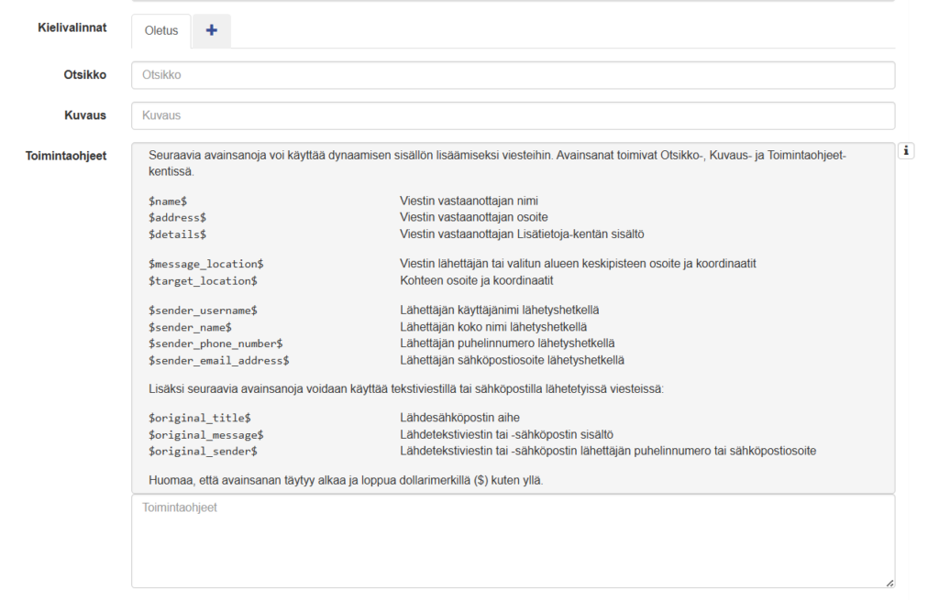The width and height of the screenshot is (939, 600).
Task: Click the resize handle of Toimintaohjeet textarea
Action: (889, 583)
